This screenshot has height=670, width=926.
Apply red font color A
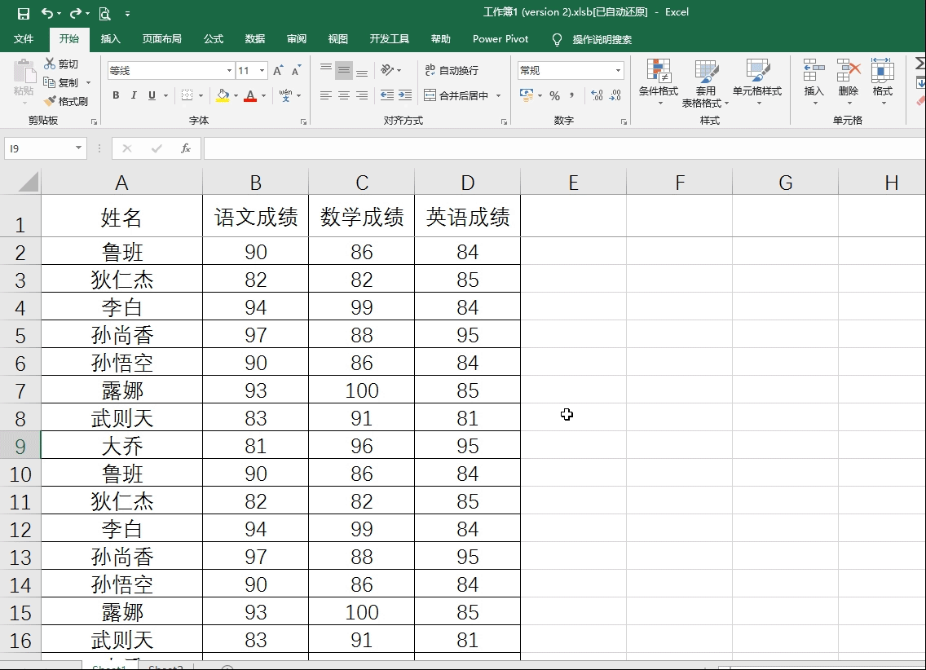point(250,95)
